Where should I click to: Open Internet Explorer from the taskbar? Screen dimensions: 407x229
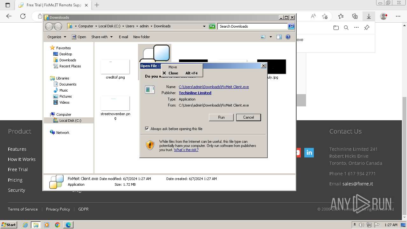click(25, 225)
